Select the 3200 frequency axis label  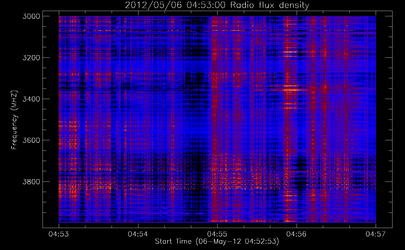coord(31,58)
